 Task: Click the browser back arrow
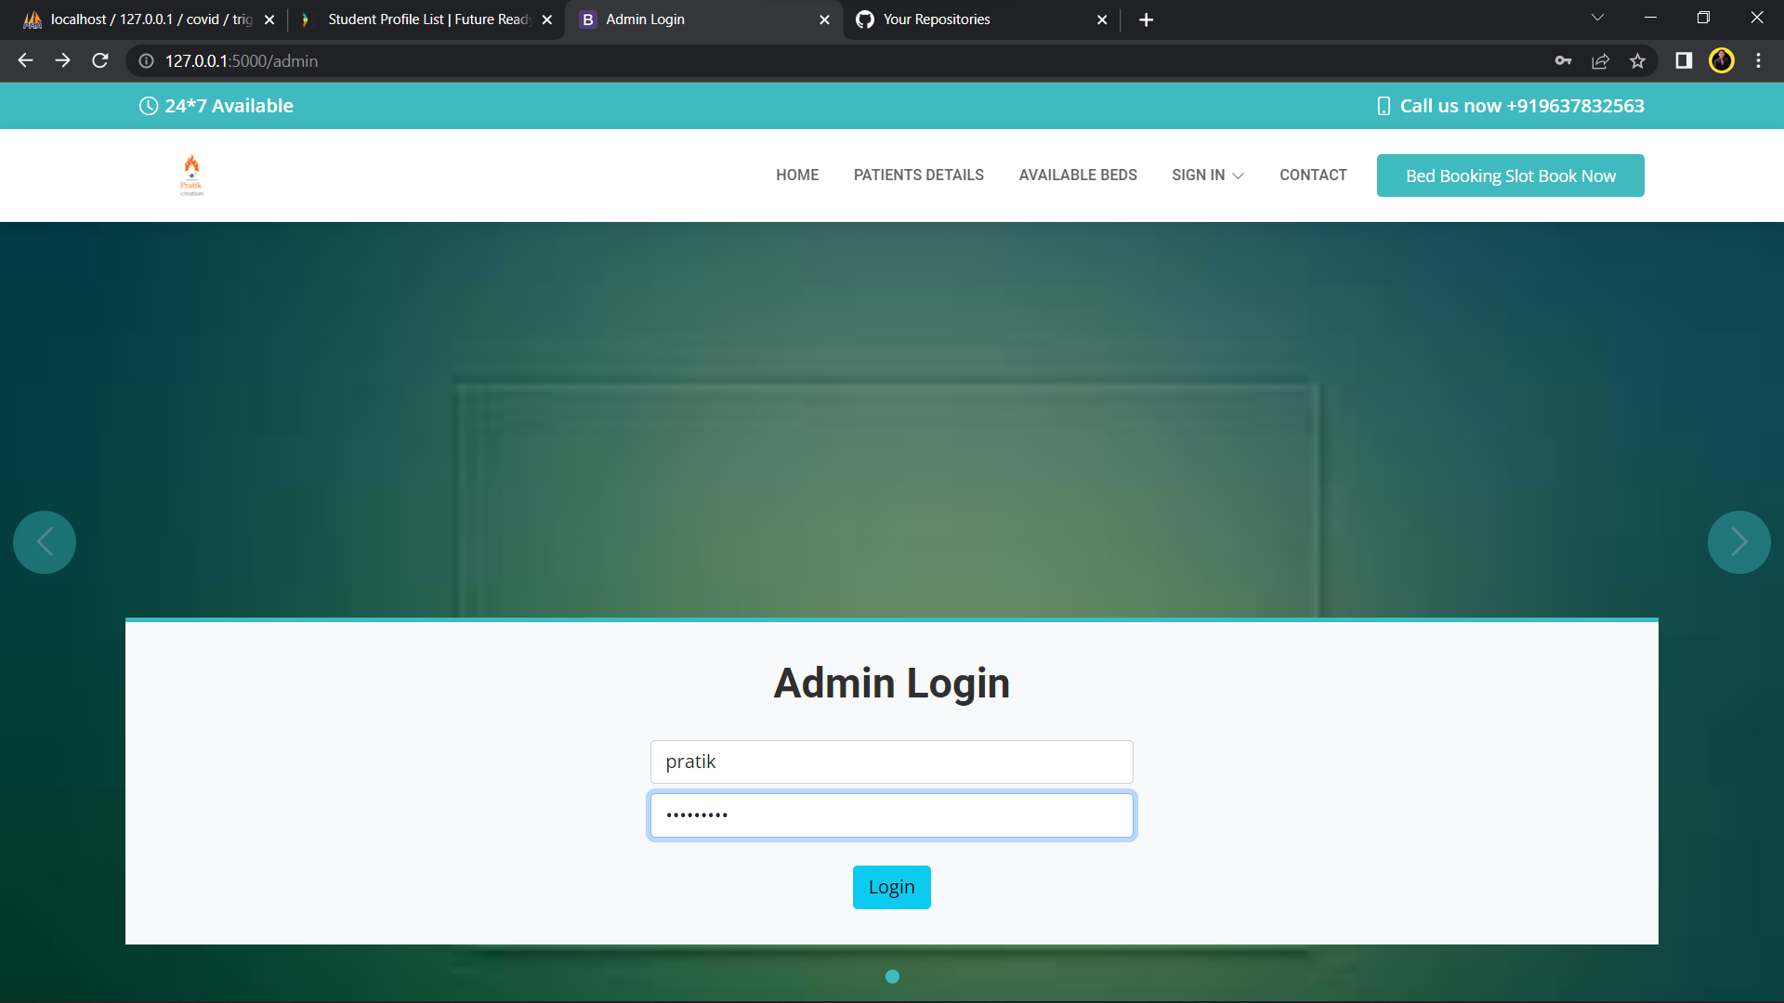(25, 60)
